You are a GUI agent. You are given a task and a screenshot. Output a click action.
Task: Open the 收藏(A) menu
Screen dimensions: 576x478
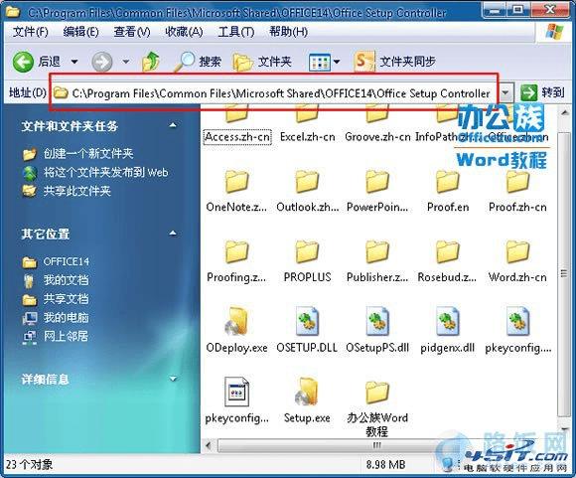(184, 32)
